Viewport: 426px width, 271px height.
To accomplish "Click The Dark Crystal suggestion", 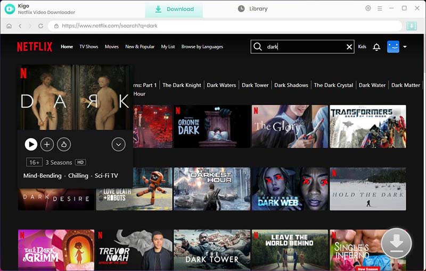I will coord(333,85).
